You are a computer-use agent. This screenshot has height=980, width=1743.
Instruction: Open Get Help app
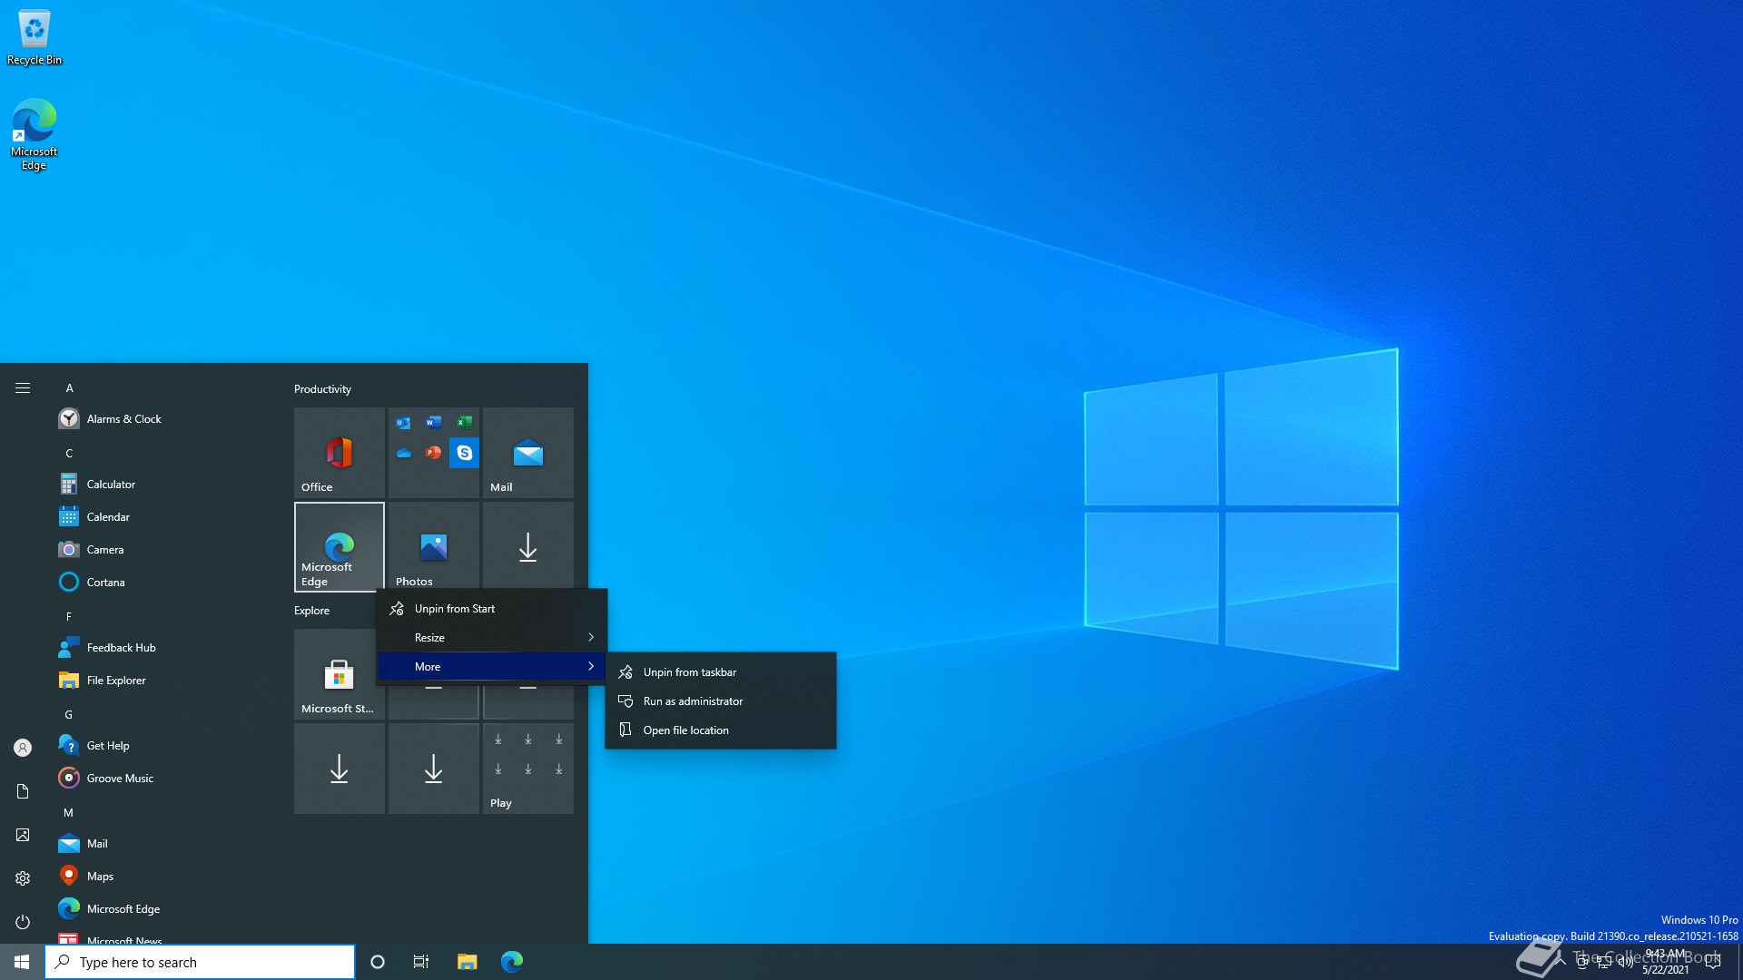coord(163,746)
